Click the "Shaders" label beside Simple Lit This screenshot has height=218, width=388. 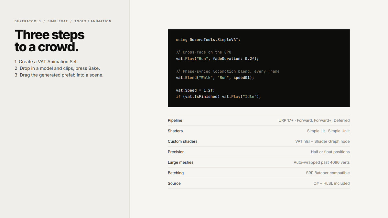point(175,131)
